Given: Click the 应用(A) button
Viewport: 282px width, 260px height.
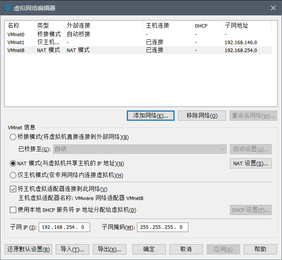Looking at the screenshot, I should pyautogui.click(x=223, y=249).
